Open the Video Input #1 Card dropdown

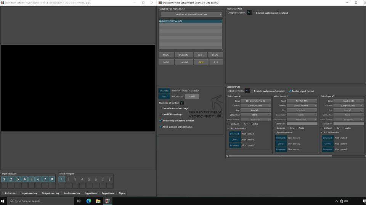(255, 101)
